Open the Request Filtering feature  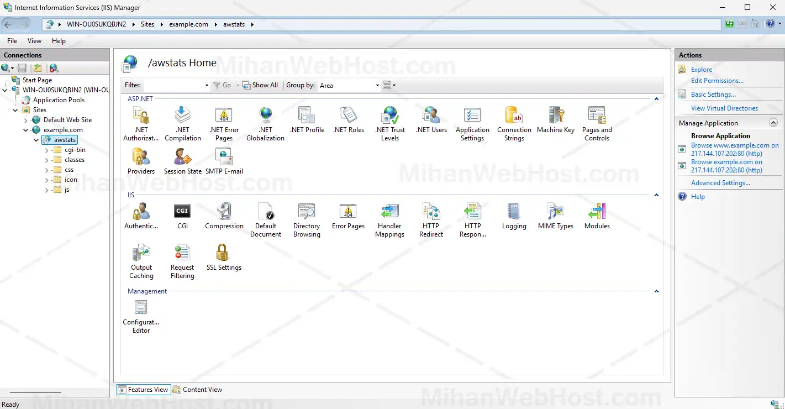pos(182,253)
